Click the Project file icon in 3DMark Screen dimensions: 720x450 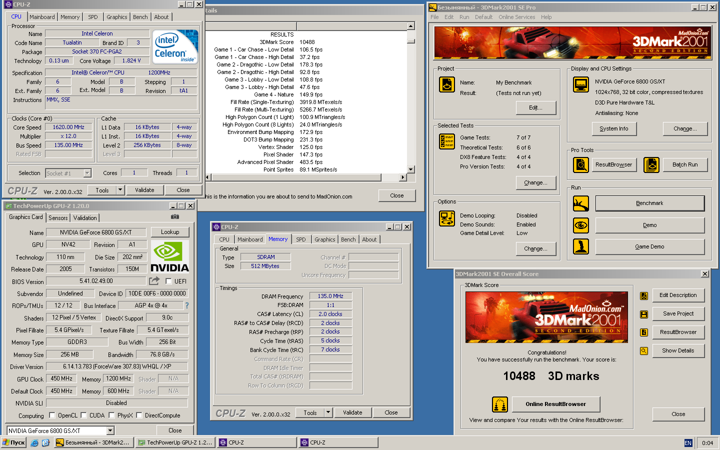446,84
